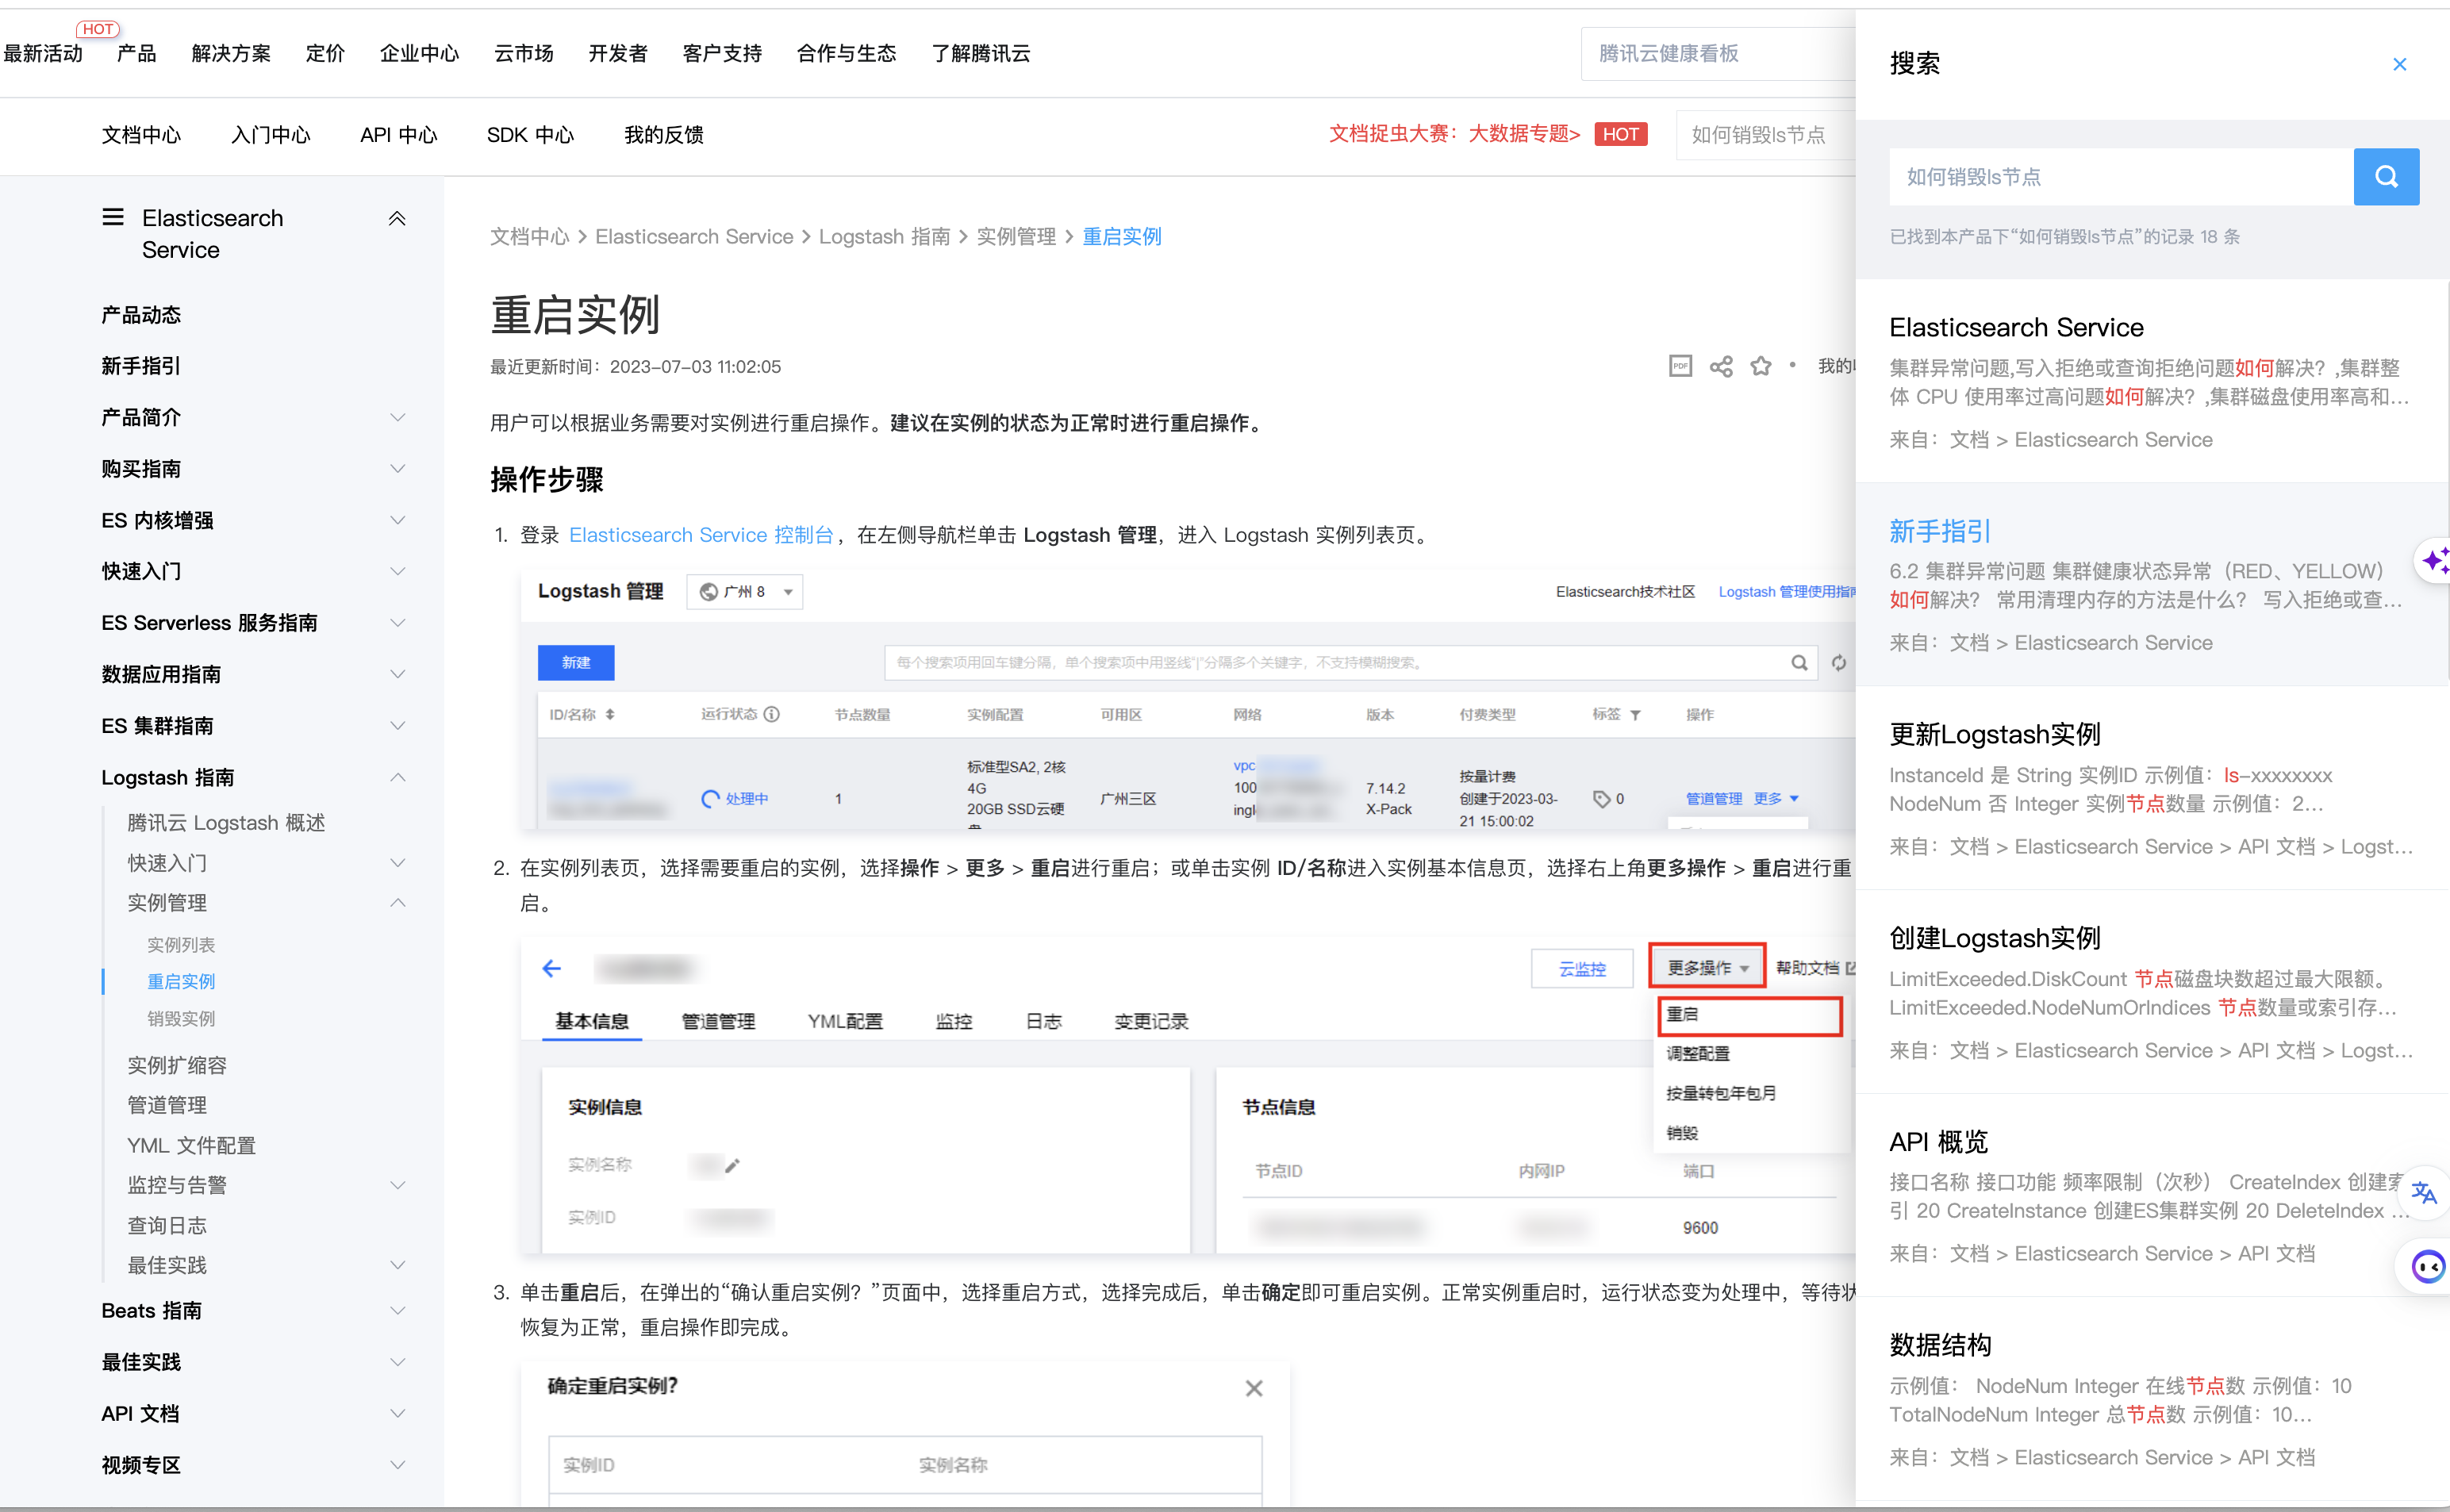Switch to API 中心 tab
Image resolution: width=2450 pixels, height=1512 pixels.
point(398,134)
